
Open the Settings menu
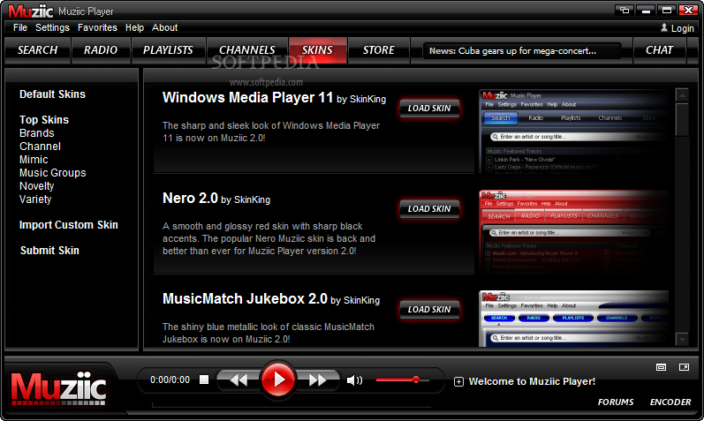click(52, 28)
